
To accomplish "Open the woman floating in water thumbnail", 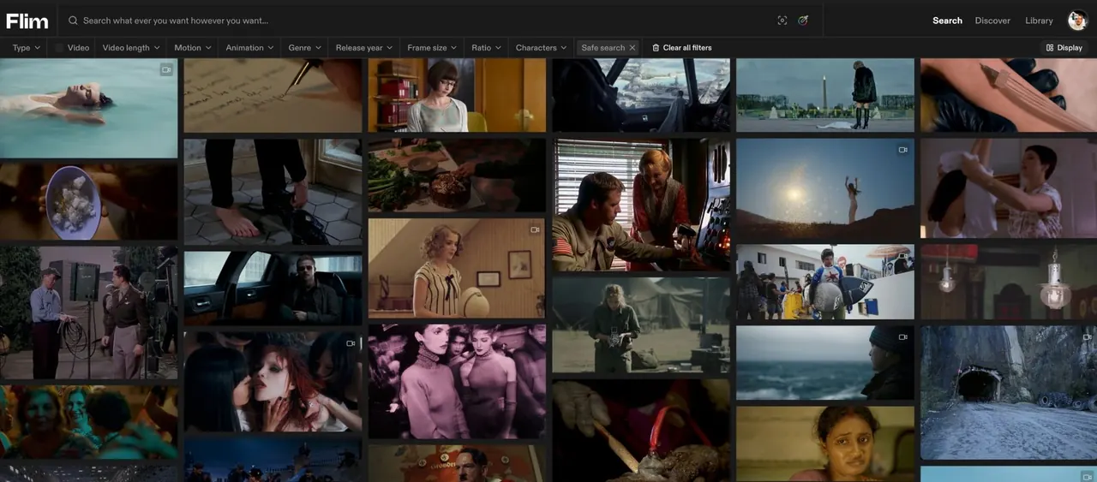I will pyautogui.click(x=89, y=109).
